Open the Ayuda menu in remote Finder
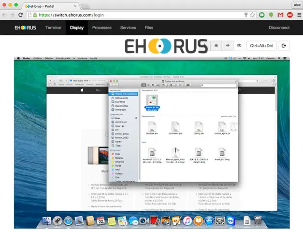 click(x=93, y=58)
